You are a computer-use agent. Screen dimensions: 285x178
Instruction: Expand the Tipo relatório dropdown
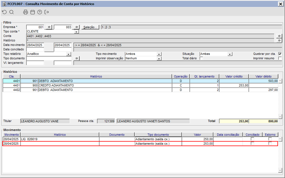[69, 54]
